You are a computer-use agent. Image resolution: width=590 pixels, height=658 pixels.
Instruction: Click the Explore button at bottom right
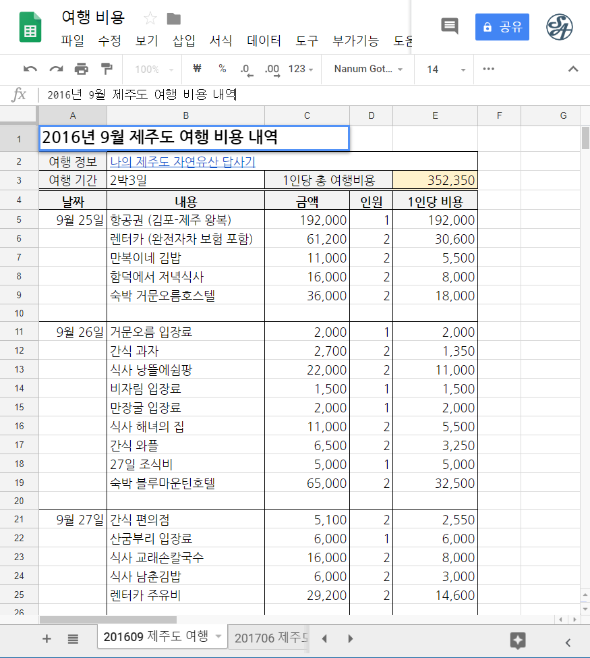[518, 640]
